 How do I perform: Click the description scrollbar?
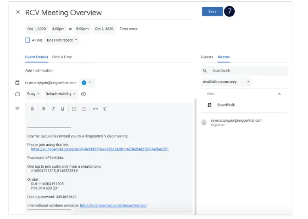coord(195,156)
